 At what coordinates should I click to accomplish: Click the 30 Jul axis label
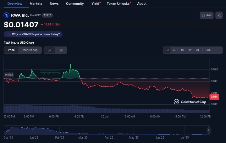pyautogui.click(x=105, y=117)
